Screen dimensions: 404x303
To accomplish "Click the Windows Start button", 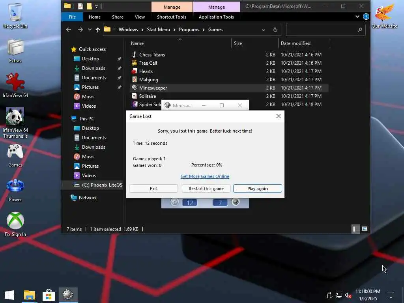I will [9, 295].
